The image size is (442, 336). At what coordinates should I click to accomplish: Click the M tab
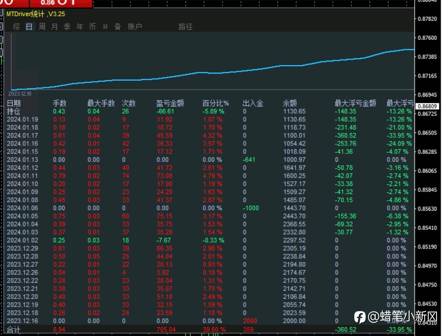point(105,27)
